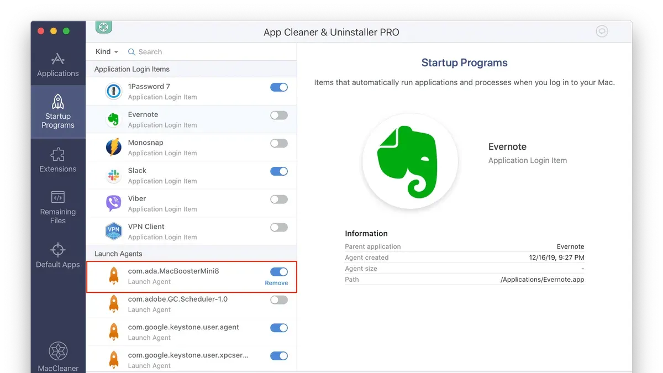The image size is (663, 373).
Task: Click rocket icon for com.ada.MacBoosterMini8
Action: click(x=114, y=276)
